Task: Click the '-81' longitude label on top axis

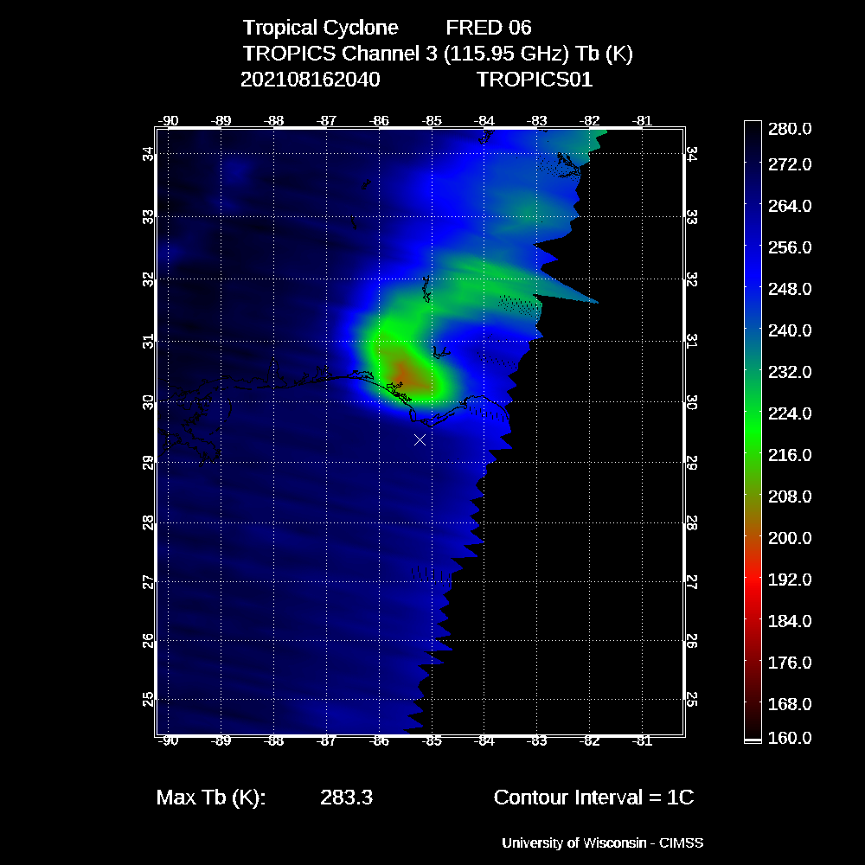Action: coord(642,121)
